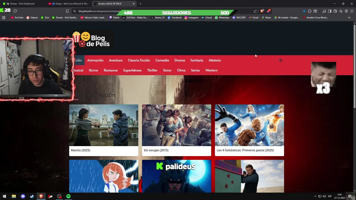
Task: Open the Facebook bookmark
Action: pyautogui.click(x=174, y=17)
